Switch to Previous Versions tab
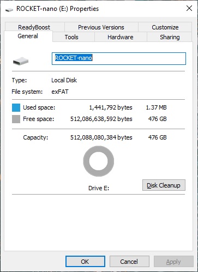Image resolution: width=198 pixels, height=272 pixels. [101, 27]
